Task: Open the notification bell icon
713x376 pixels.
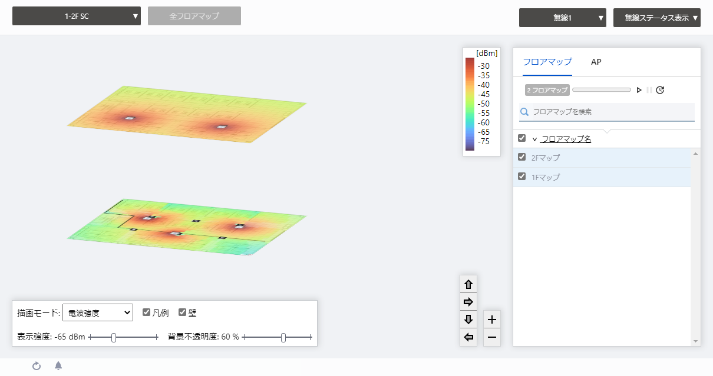Action: click(x=58, y=366)
